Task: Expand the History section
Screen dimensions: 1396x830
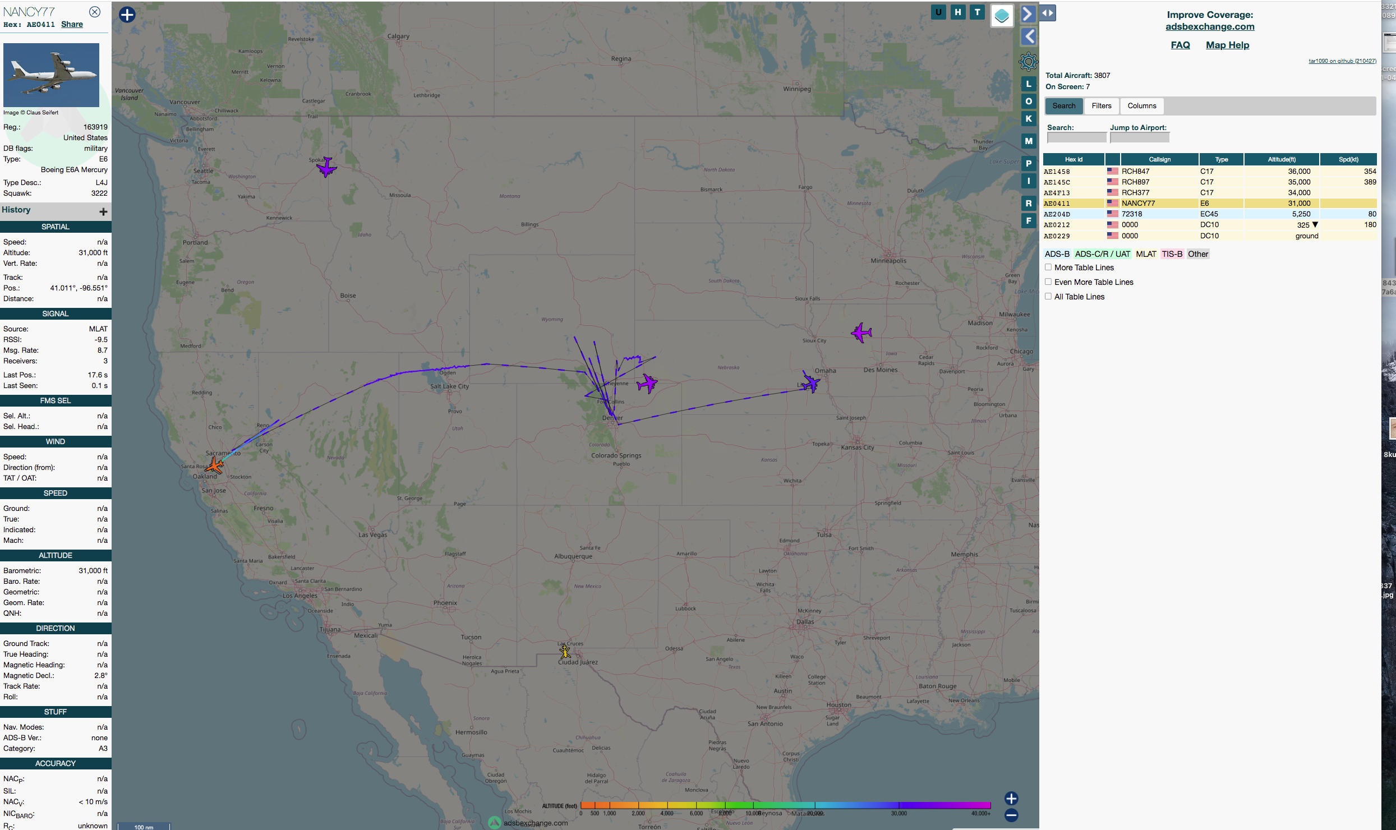Action: 103,211
